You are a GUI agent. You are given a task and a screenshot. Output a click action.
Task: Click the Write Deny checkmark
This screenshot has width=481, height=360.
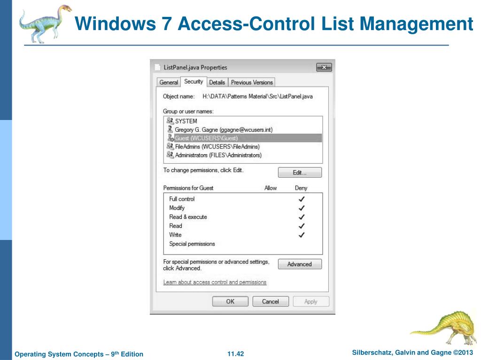(302, 235)
